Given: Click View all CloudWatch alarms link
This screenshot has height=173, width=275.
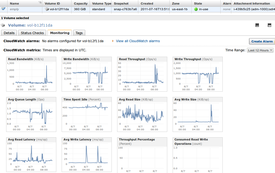Looking at the screenshot, I should 138,41.
